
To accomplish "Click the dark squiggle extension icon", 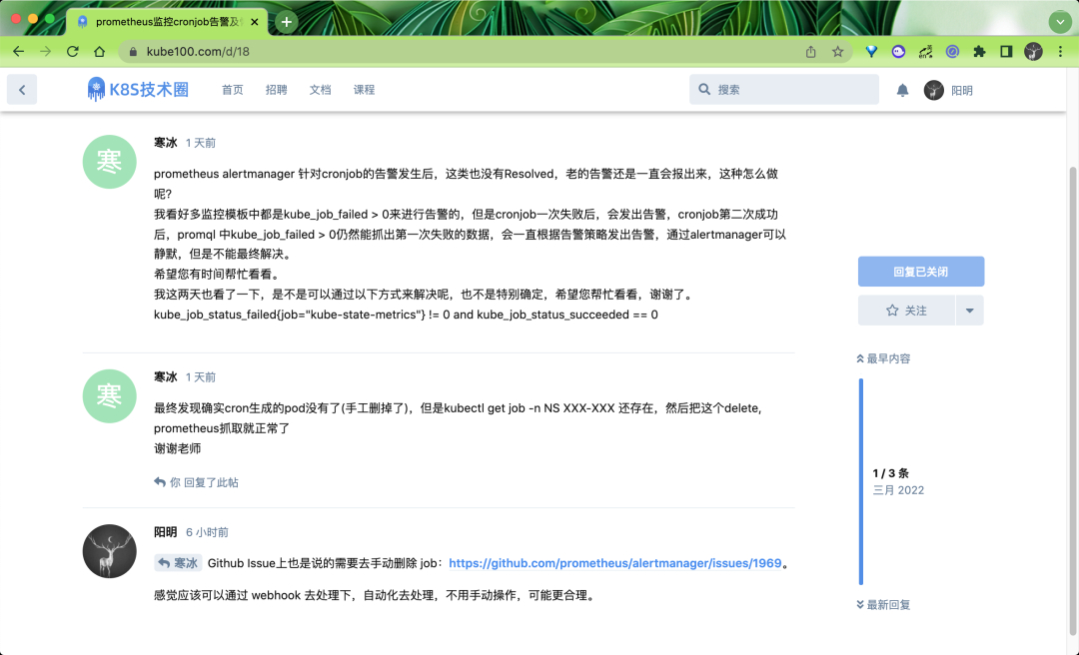I will (925, 52).
